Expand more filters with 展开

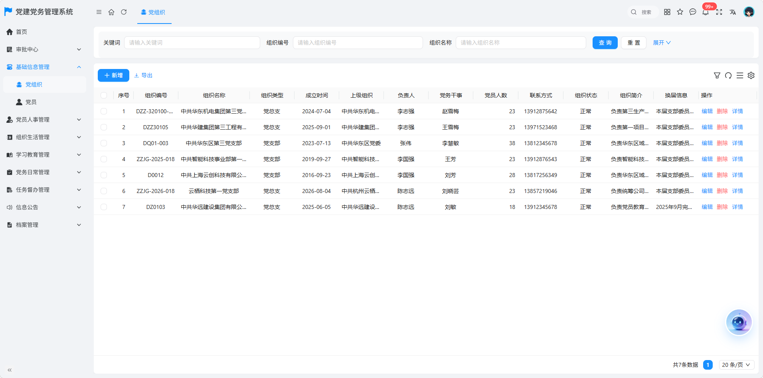click(x=662, y=43)
